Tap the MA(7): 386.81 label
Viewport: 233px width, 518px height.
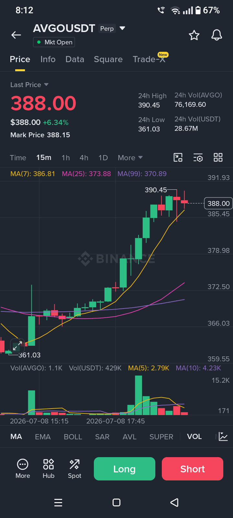point(33,174)
